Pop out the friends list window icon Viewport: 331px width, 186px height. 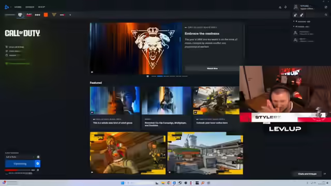(x=326, y=7)
